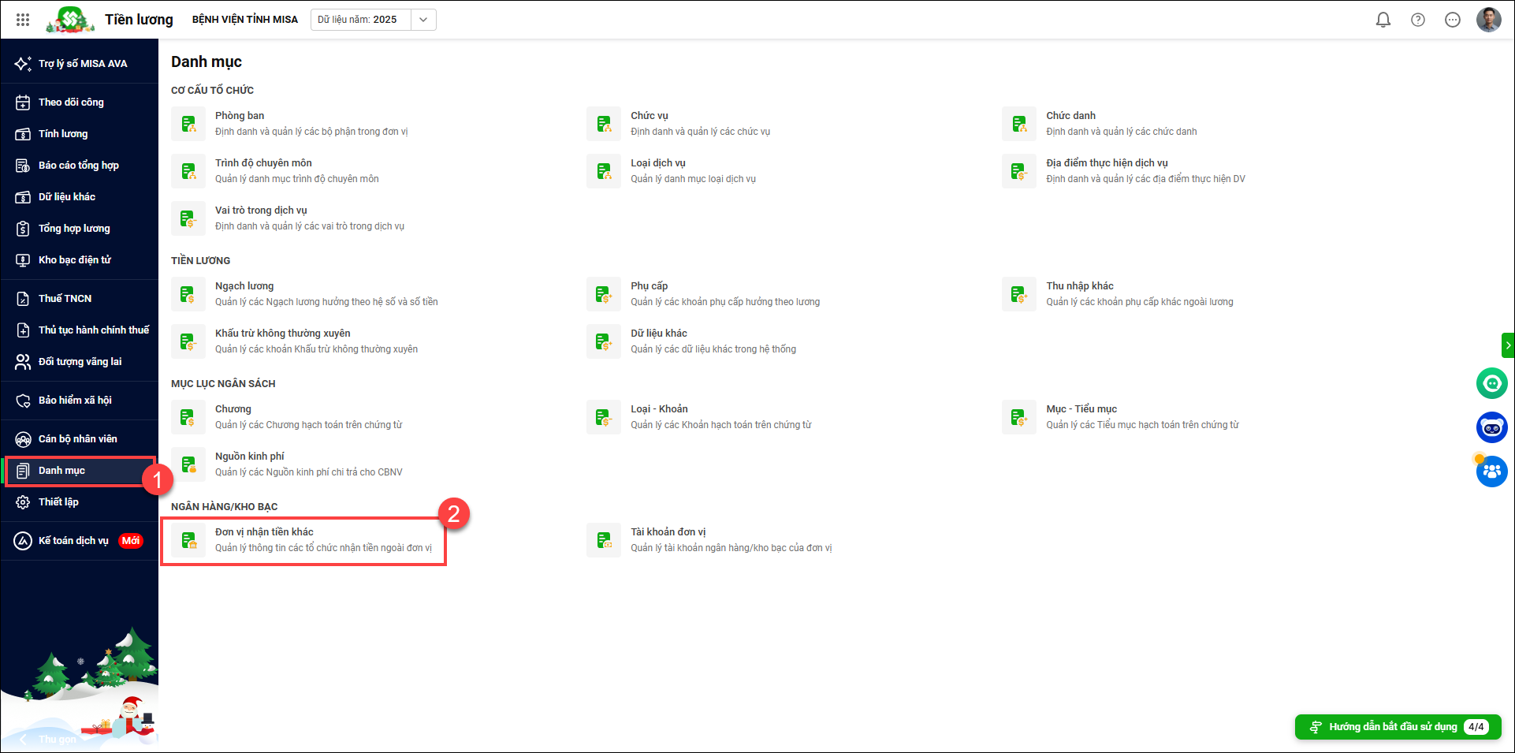Open the Đơn vị nhận tiền khác link
The height and width of the screenshot is (753, 1515).
coord(264,532)
